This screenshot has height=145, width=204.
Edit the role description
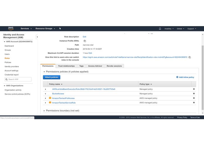[85, 37]
